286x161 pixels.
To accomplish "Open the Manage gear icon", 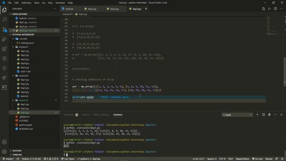I will (4, 151).
